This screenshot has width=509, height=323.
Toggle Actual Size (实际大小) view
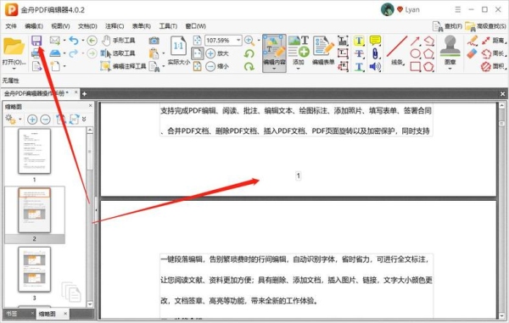tap(178, 50)
